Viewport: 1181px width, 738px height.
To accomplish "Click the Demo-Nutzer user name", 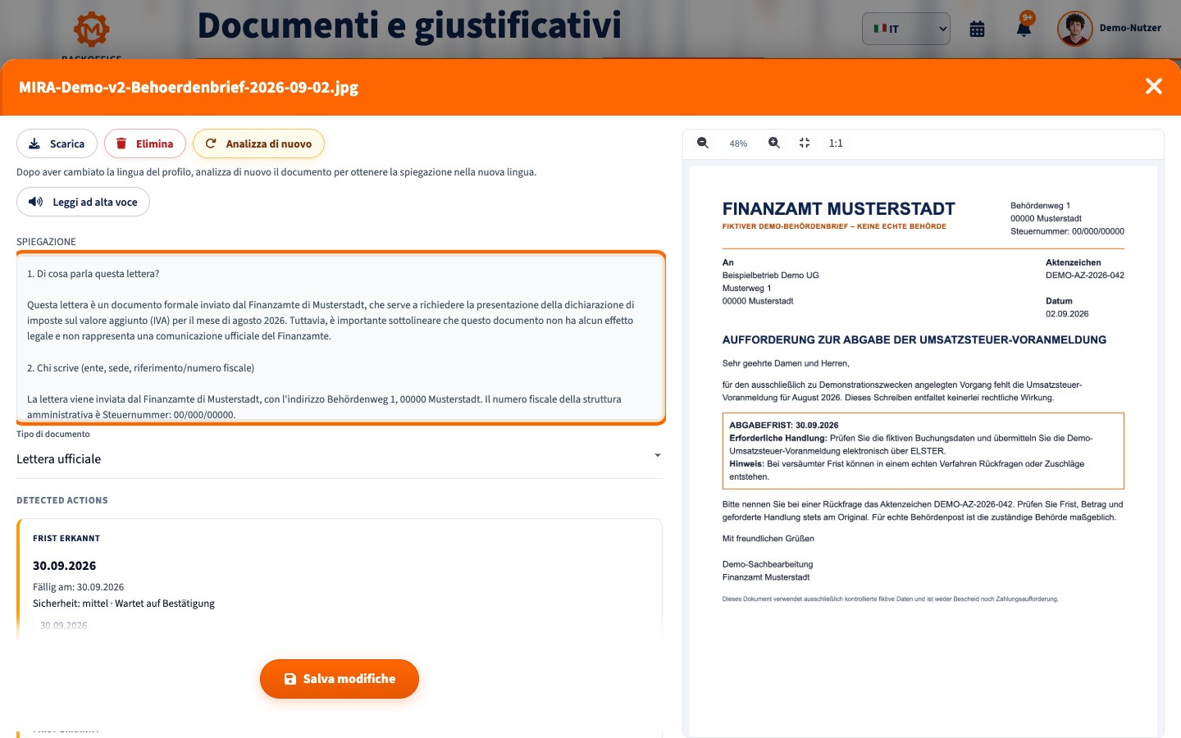I will tap(1130, 28).
